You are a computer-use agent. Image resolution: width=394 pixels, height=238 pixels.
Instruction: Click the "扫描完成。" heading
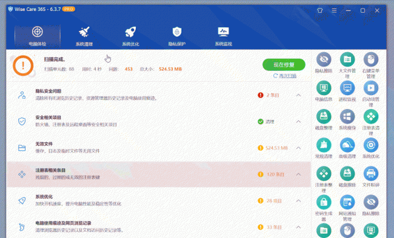pos(55,59)
